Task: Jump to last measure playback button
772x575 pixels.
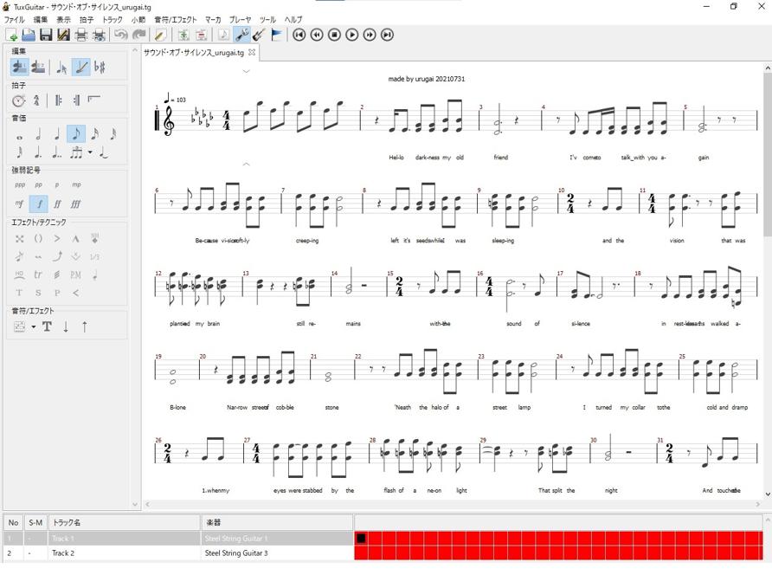Action: tap(388, 35)
